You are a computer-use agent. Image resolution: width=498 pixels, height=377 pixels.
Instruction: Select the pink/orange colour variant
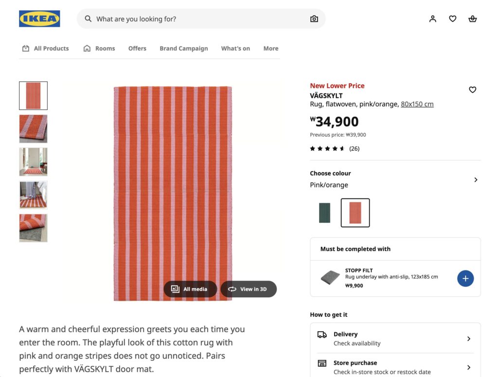click(355, 213)
